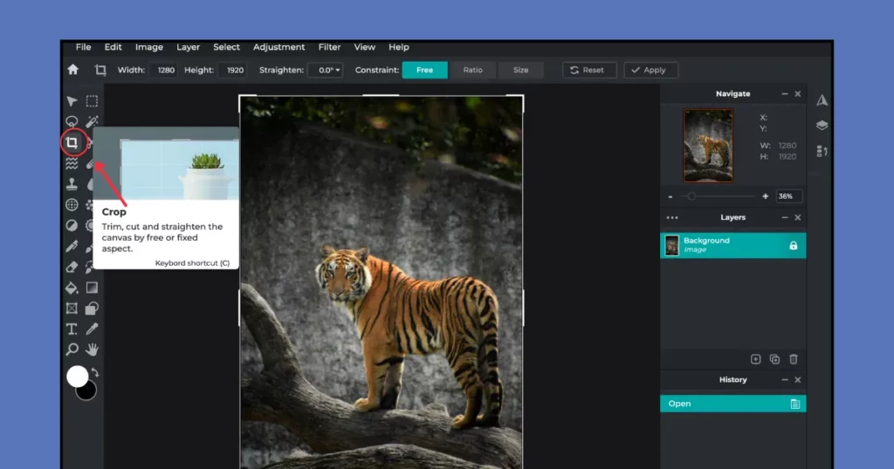Viewport: 894px width, 469px height.
Task: Open the Filter menu
Action: tap(329, 47)
